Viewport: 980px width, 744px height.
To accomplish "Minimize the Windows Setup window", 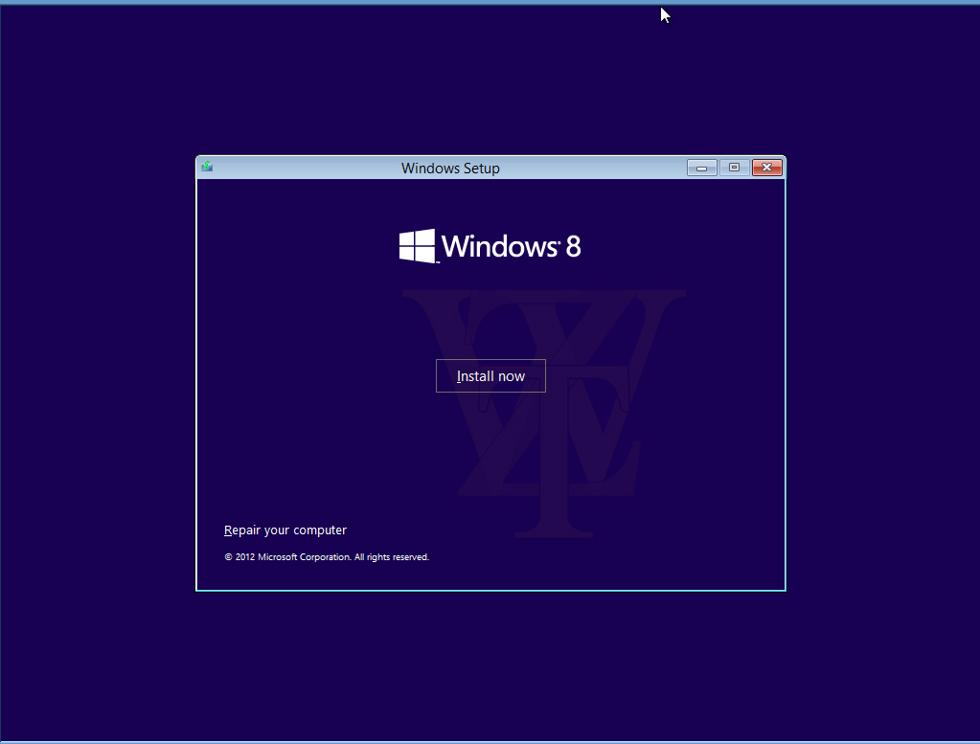I will click(701, 168).
